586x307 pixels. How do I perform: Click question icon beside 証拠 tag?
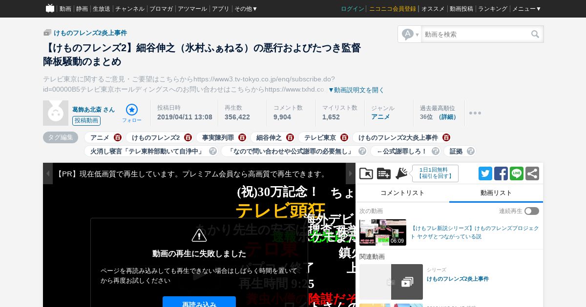coord(471,151)
